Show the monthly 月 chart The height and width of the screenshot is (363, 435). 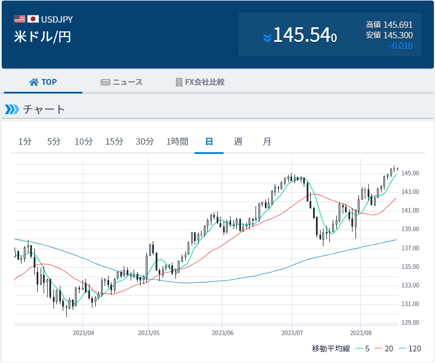coord(267,141)
